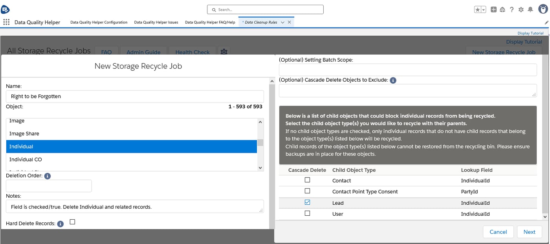
Task: Click the Child Object Type column header
Action: (354, 170)
